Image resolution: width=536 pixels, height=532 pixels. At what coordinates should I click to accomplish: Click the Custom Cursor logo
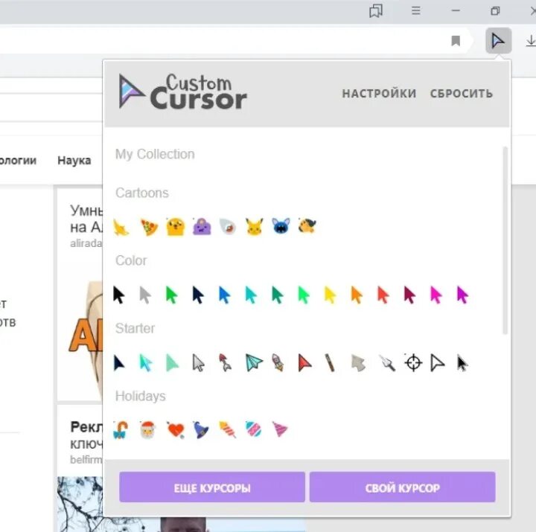tap(183, 92)
